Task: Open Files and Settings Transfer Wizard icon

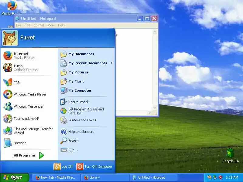Action: coord(8,131)
